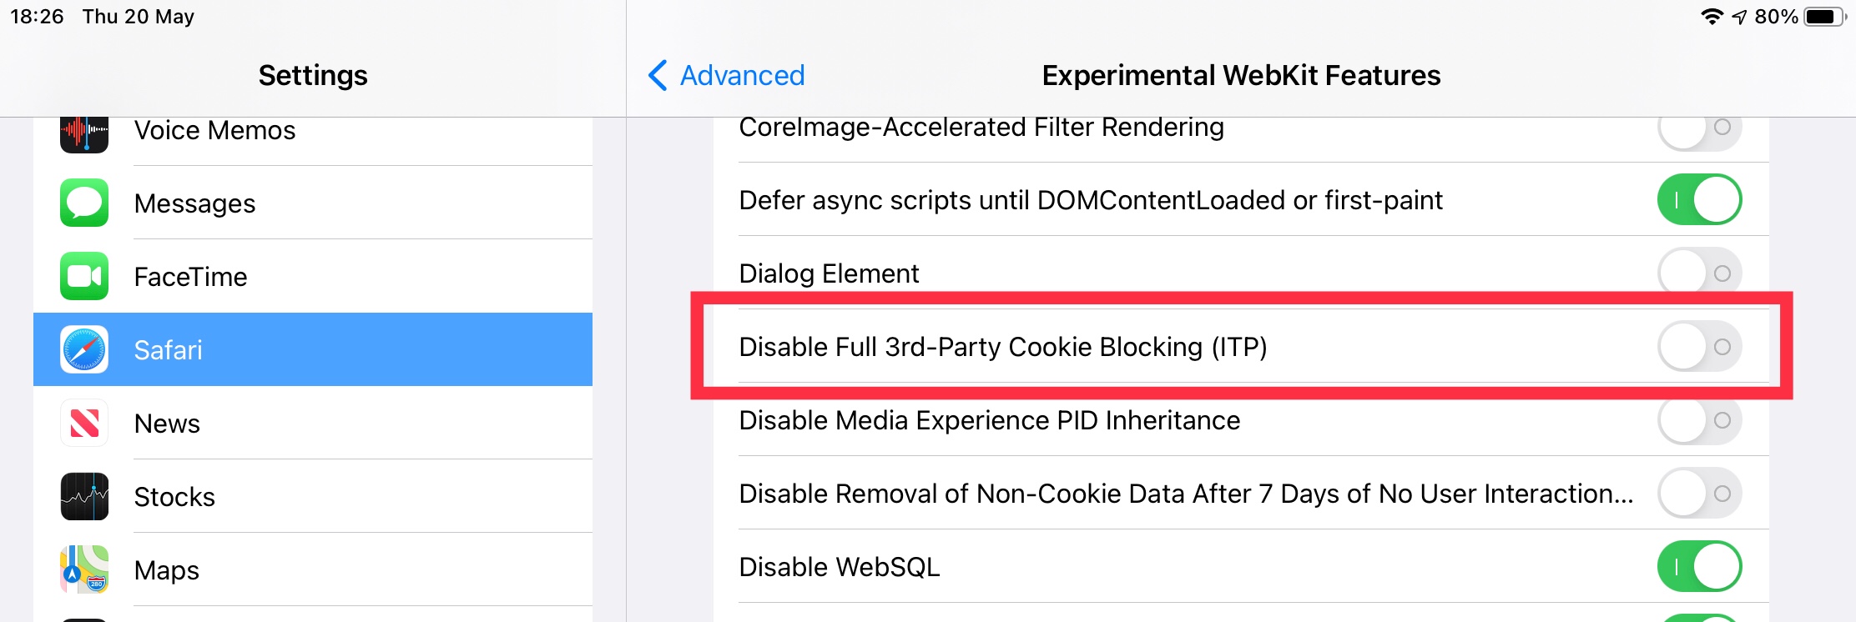This screenshot has height=622, width=1856.
Task: Open Voice Memos settings via its icon
Action: point(83,130)
